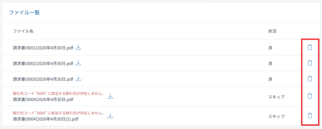Trash the 請求書(0004)2026年4月30日.pdf row
The height and width of the screenshot is (129, 322).
point(310,96)
